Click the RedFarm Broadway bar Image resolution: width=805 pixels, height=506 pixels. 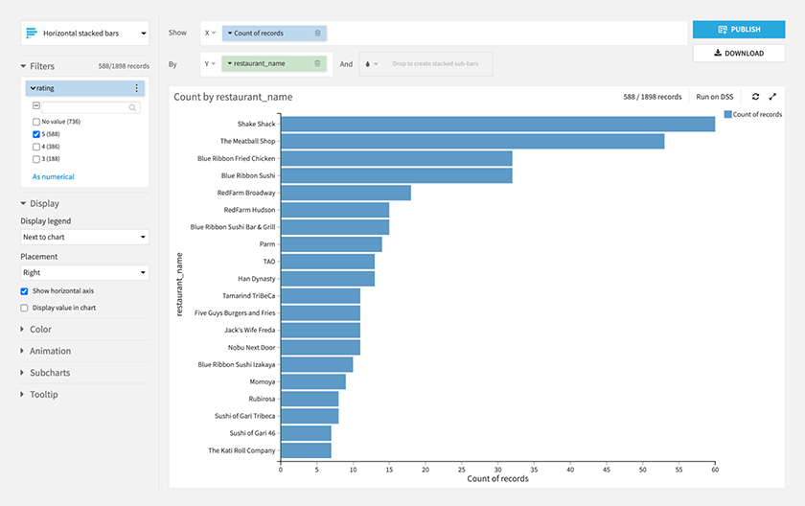coord(346,193)
